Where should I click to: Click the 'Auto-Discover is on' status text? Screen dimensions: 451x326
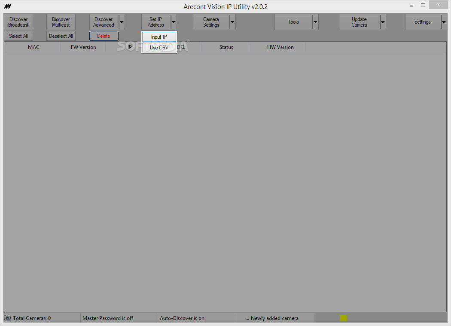pos(182,318)
